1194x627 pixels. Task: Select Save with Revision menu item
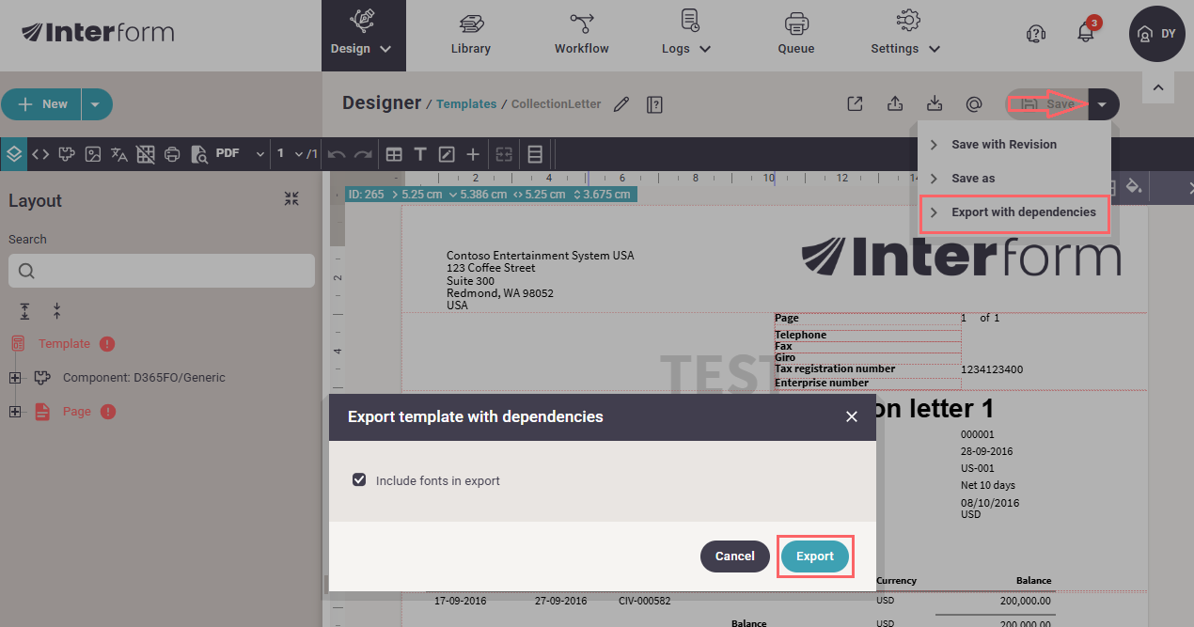[x=1003, y=145]
